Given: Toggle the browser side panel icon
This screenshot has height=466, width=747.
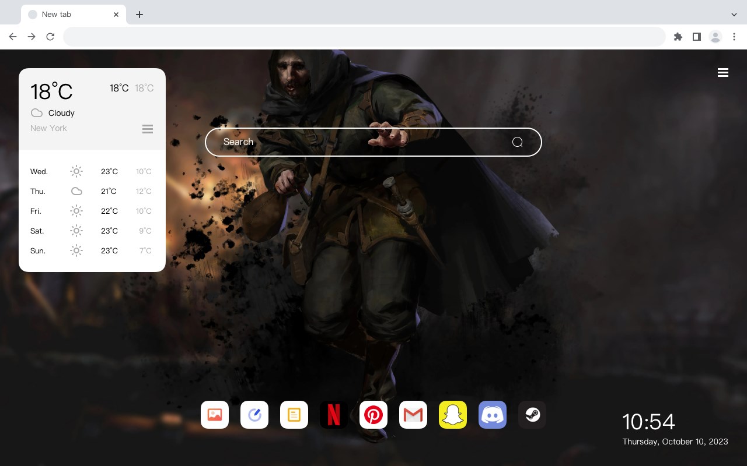Looking at the screenshot, I should click(x=696, y=37).
